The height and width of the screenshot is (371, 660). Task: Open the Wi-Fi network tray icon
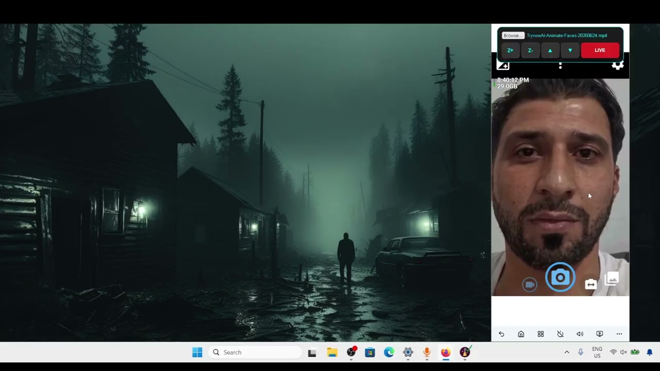click(x=613, y=352)
